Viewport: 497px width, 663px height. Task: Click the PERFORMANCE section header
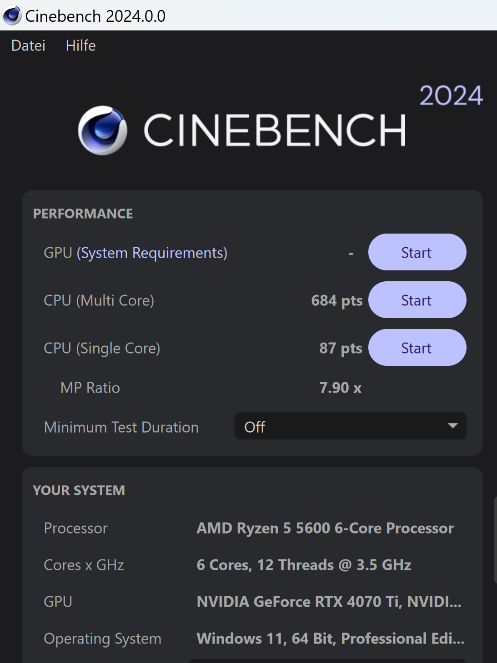point(82,213)
